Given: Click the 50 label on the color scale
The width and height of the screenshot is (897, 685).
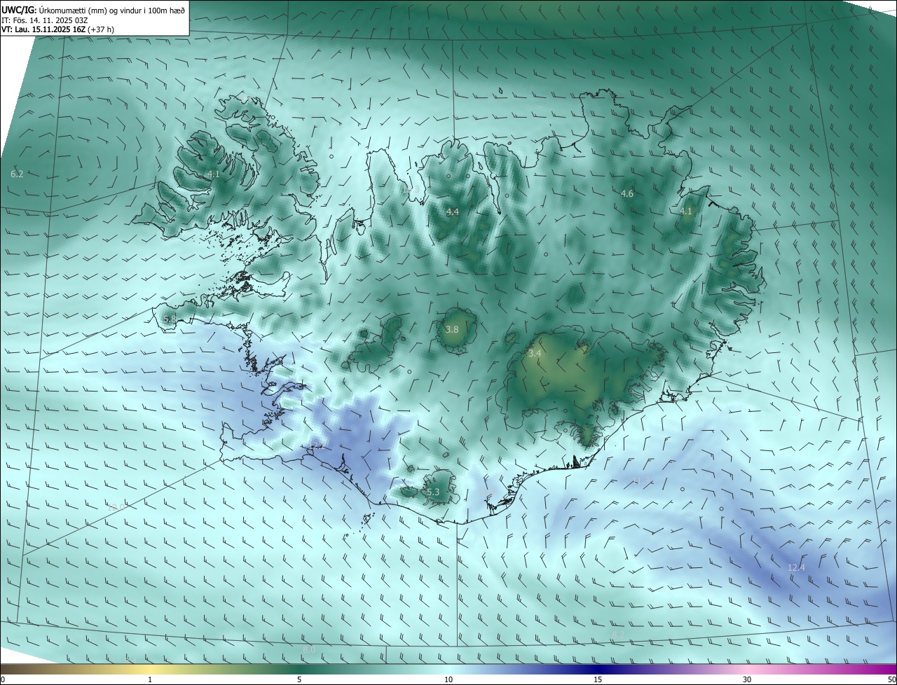Looking at the screenshot, I should coord(891,679).
